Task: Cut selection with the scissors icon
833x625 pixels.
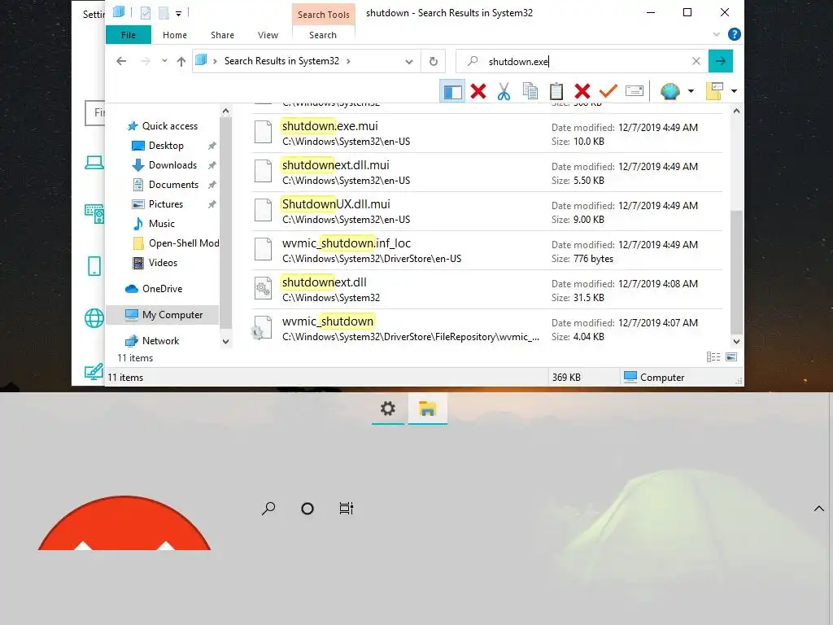Action: coord(504,91)
